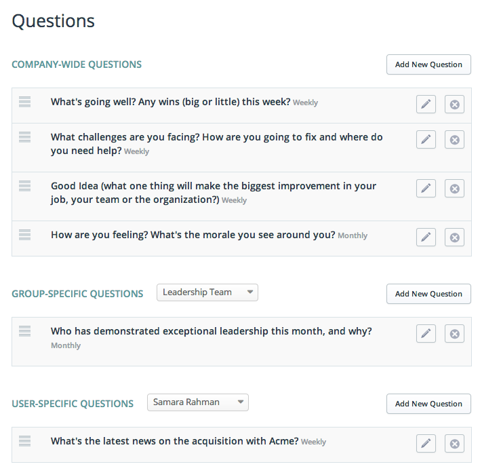The image size is (480, 475).
Task: Add new user-specific question
Action: pyautogui.click(x=428, y=404)
